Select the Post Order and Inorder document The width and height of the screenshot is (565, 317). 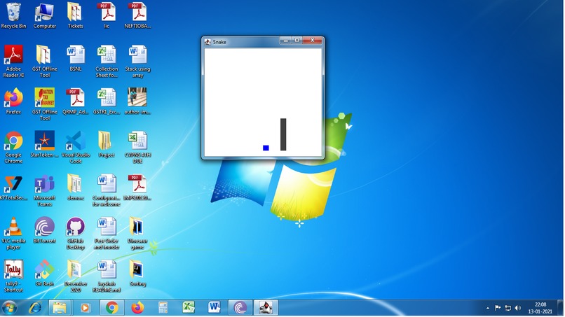click(107, 233)
